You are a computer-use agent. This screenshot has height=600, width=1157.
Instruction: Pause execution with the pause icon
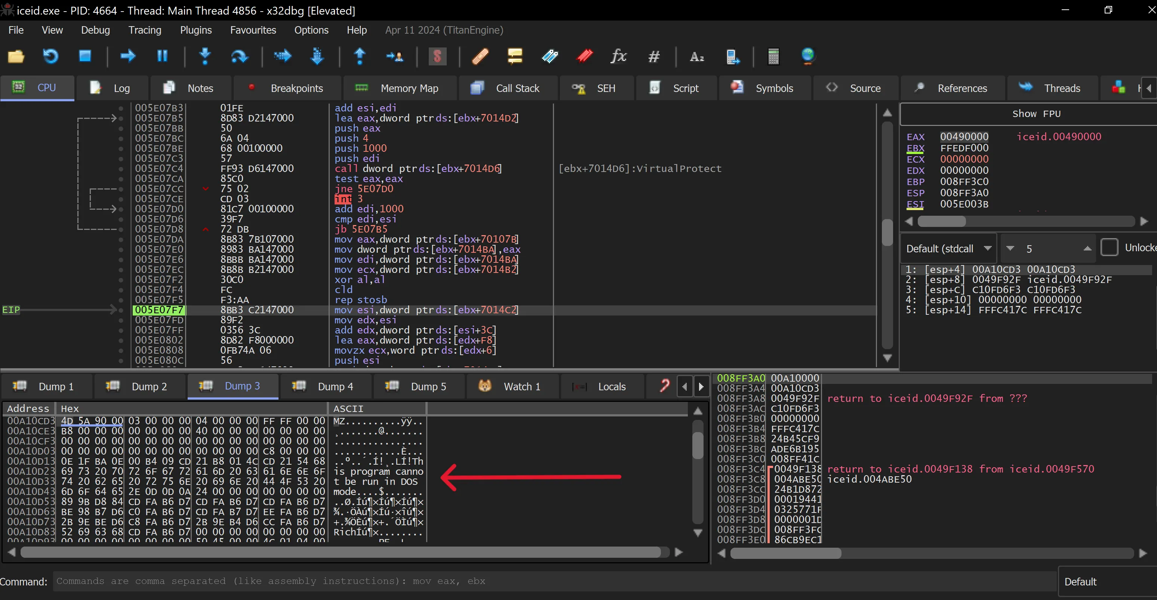[x=162, y=56]
